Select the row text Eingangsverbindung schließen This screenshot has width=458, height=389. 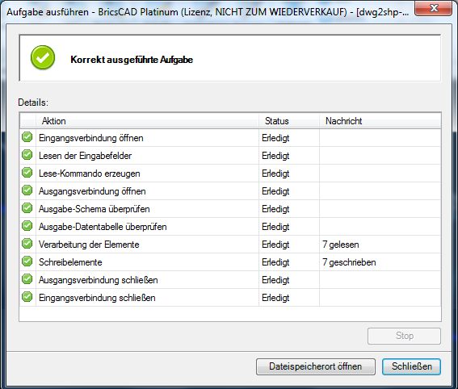(97, 298)
